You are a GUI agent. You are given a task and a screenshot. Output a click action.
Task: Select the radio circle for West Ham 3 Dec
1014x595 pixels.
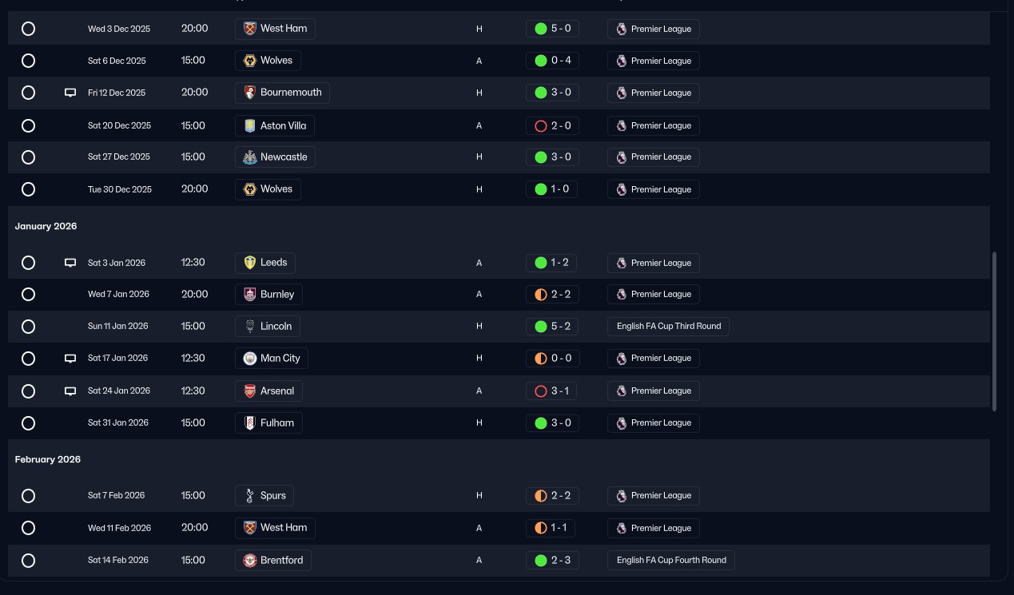point(28,29)
